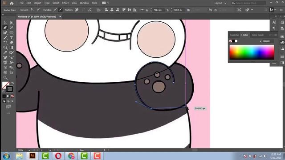Open zoom level 200% dropdown

coord(29,150)
